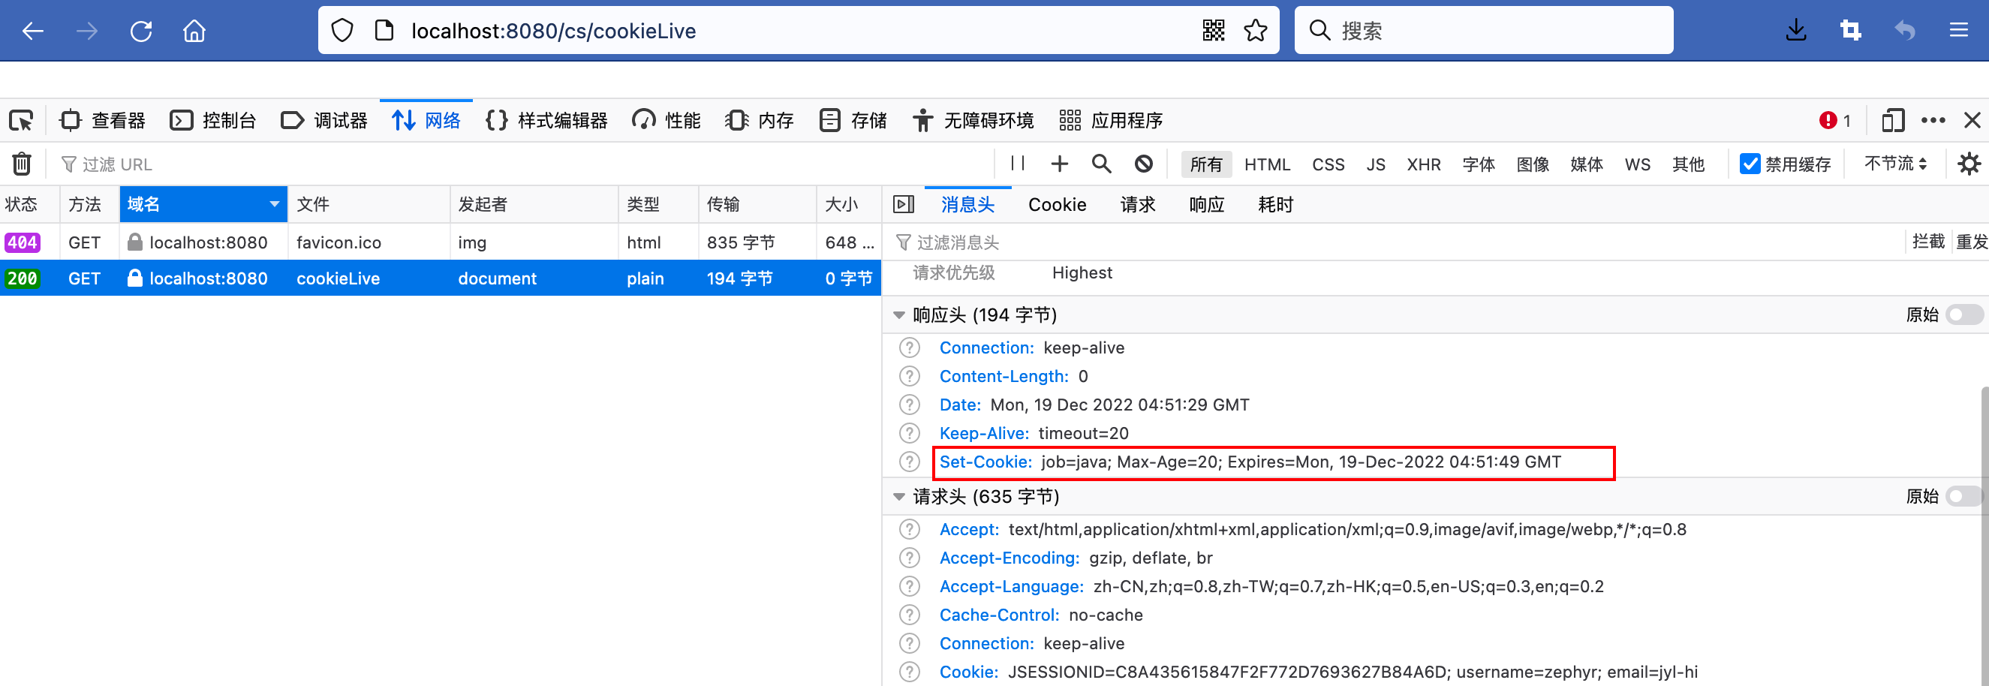Collapse the response headers section
The image size is (1989, 686).
point(898,315)
